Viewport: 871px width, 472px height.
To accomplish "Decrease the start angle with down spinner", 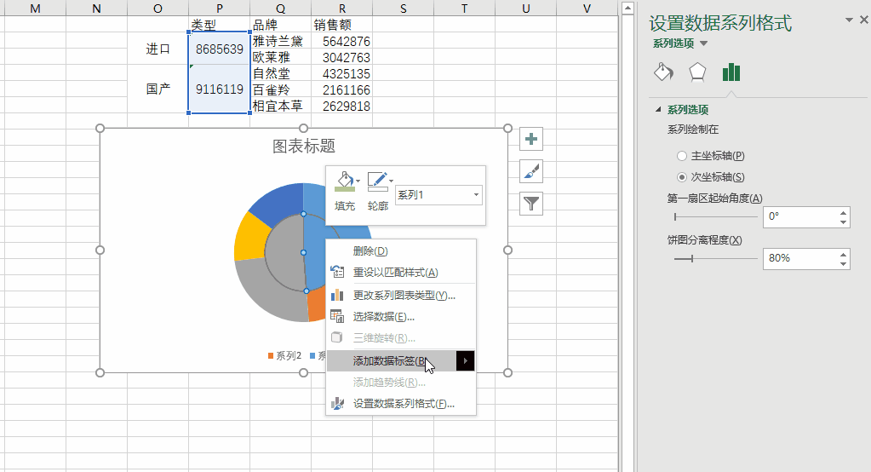I will (843, 222).
